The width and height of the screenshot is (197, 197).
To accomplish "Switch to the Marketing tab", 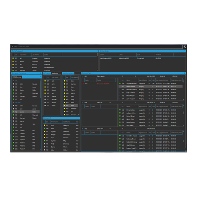I will tap(55, 73).
